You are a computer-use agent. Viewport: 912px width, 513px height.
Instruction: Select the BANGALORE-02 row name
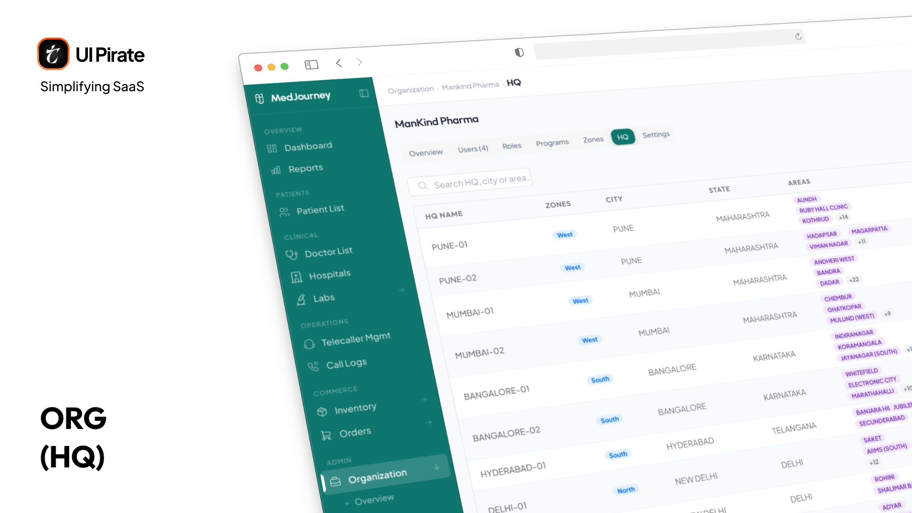click(506, 433)
